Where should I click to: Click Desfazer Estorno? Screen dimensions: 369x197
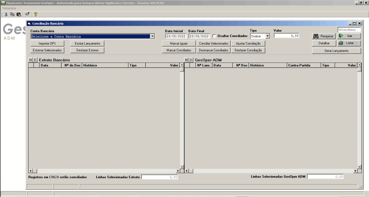(x=87, y=50)
